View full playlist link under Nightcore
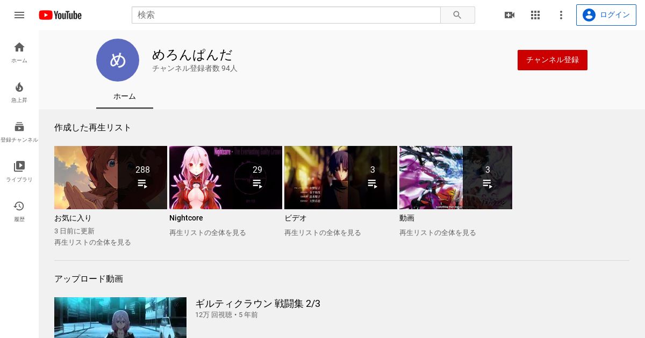645x338 pixels. [x=207, y=233]
